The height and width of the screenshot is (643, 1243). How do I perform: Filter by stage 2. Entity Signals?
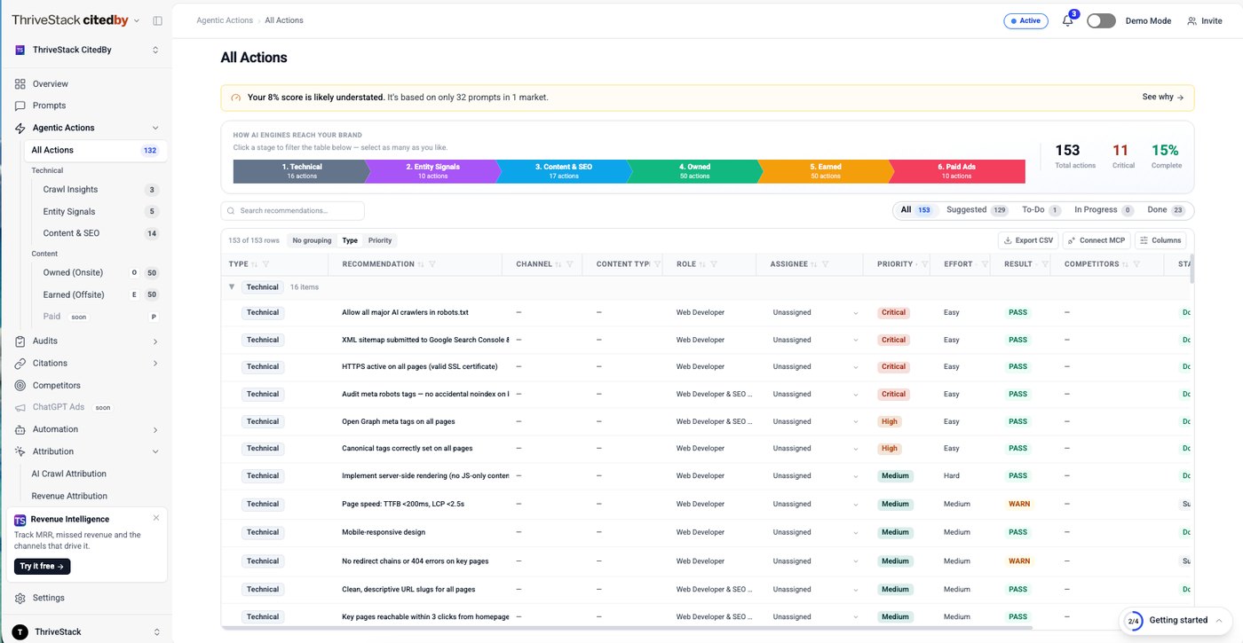pos(432,171)
